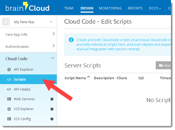Click the API Hooks code icon
The height and width of the screenshot is (130, 175).
9,89
